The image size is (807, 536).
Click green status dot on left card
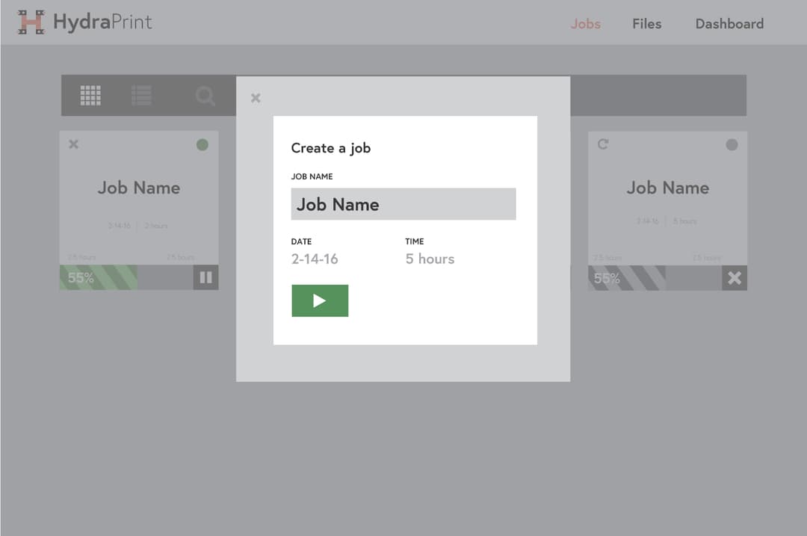202,145
